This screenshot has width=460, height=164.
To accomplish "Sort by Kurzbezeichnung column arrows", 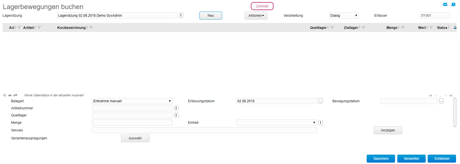I will (x=87, y=27).
